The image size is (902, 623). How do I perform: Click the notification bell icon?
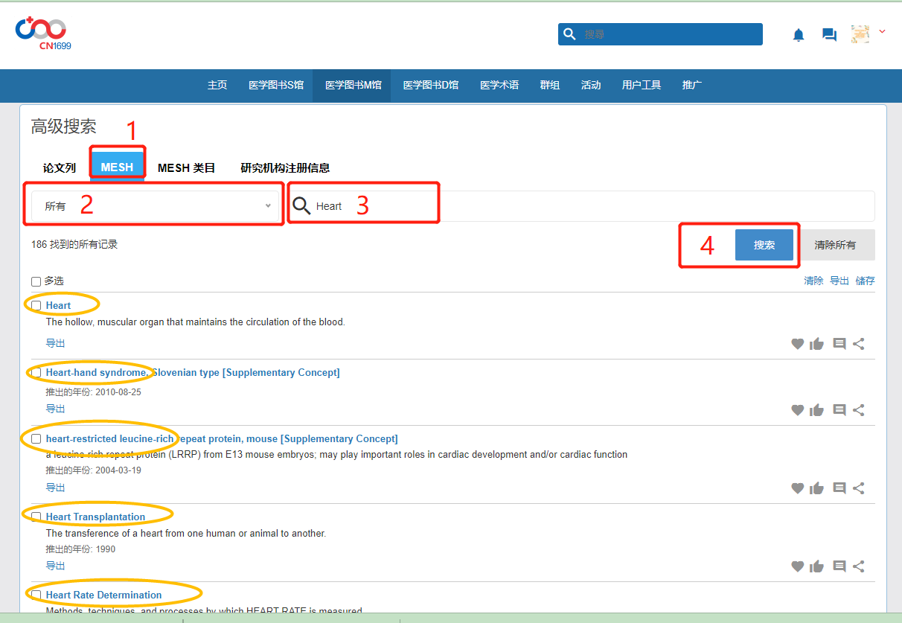799,35
